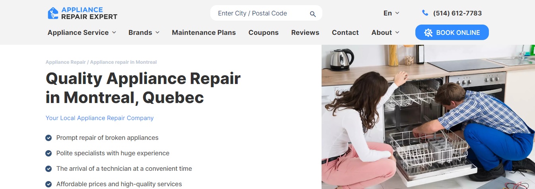This screenshot has width=535, height=189.
Task: Open the En language selector
Action: (392, 13)
